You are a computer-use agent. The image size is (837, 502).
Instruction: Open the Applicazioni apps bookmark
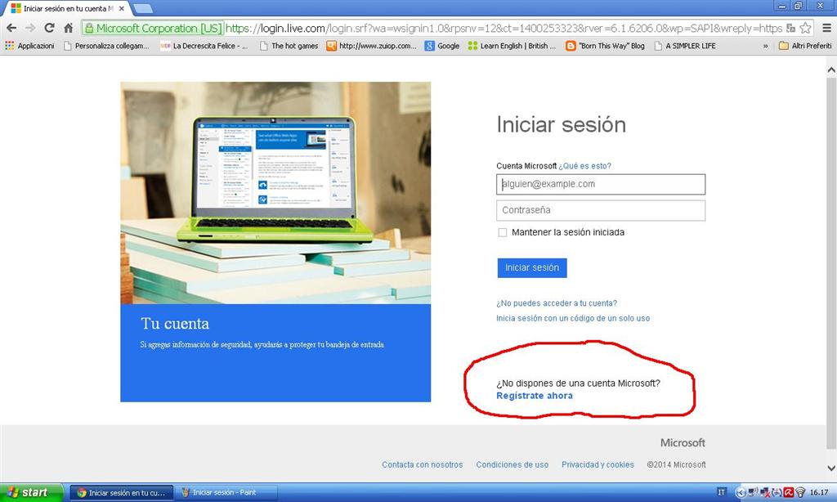30,46
